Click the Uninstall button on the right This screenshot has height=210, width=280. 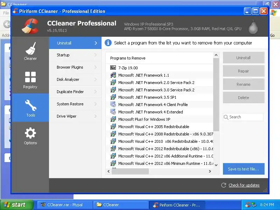244,58
